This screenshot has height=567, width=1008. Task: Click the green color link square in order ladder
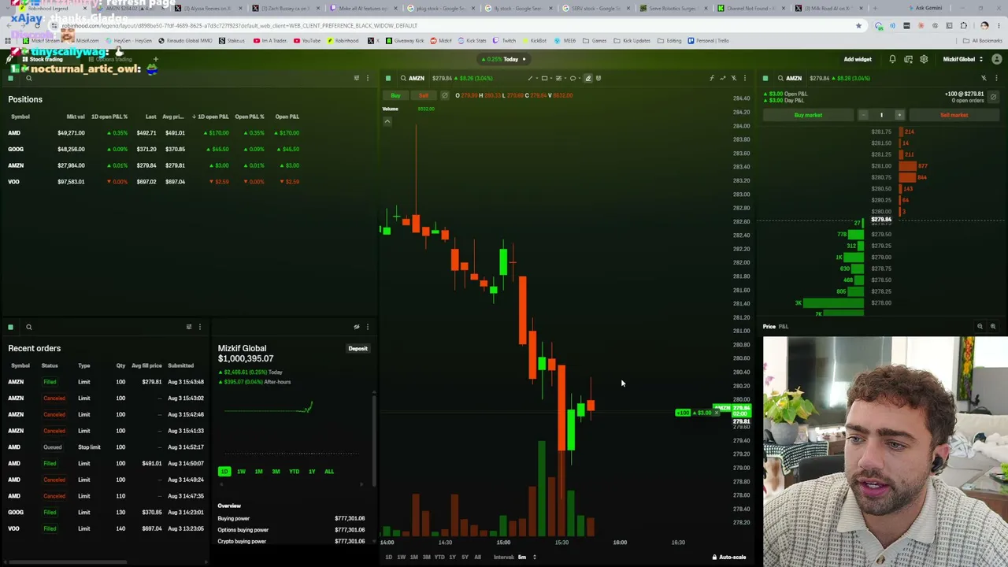pyautogui.click(x=765, y=78)
